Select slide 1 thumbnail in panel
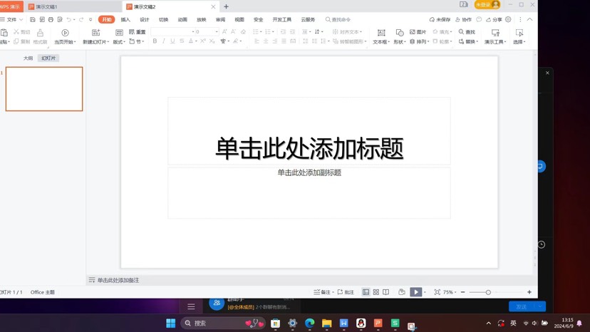This screenshot has height=332, width=590. click(x=44, y=89)
